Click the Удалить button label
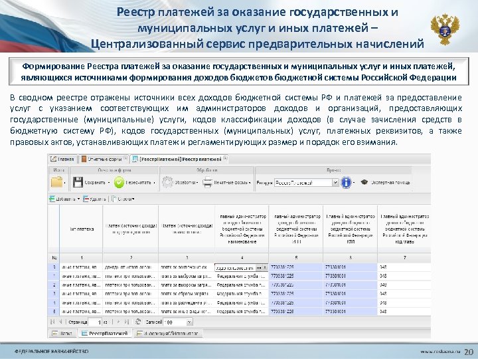 pyautogui.click(x=98, y=199)
